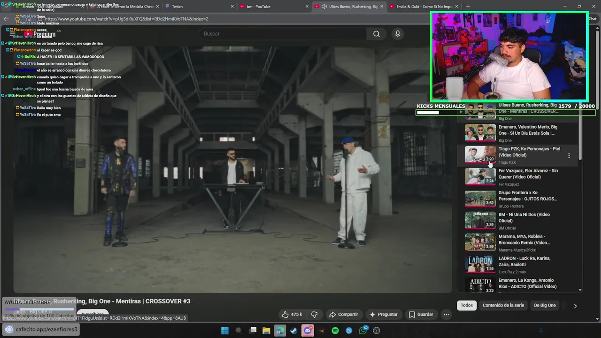Play Marama Bronceado Remix thumbnail
The width and height of the screenshot is (601, 338).
tap(480, 242)
